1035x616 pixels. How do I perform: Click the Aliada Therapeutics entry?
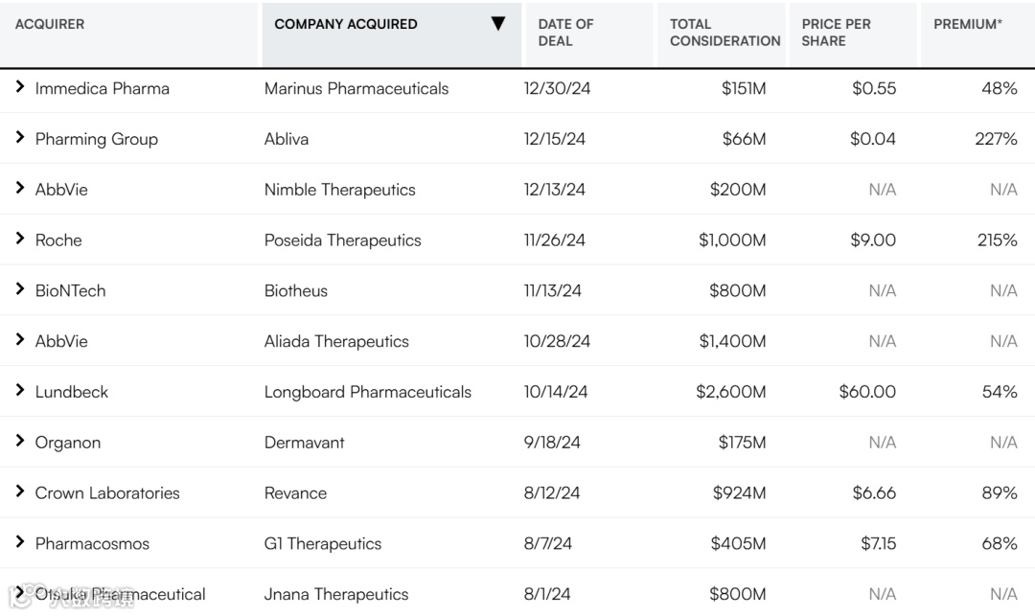[x=336, y=341]
